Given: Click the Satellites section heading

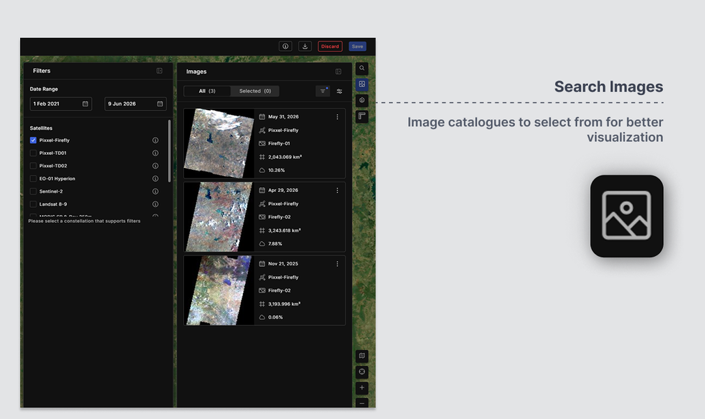Looking at the screenshot, I should (x=41, y=128).
